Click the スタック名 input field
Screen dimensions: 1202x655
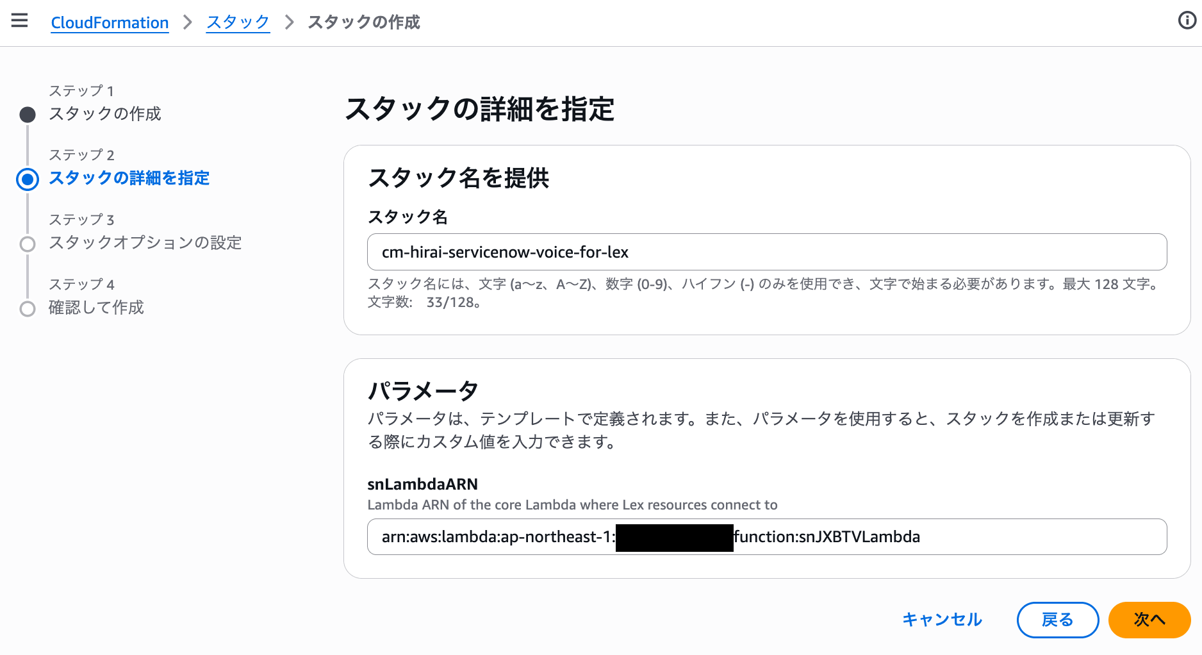click(x=767, y=252)
